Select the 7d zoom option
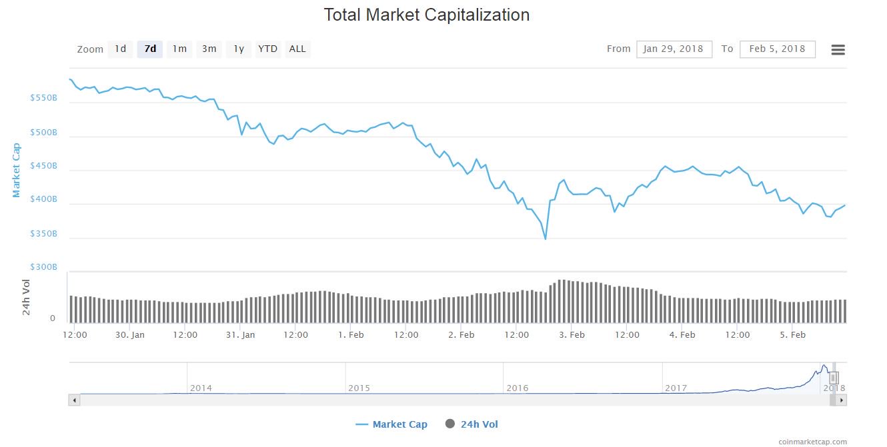This screenshot has width=887, height=447. tap(149, 49)
